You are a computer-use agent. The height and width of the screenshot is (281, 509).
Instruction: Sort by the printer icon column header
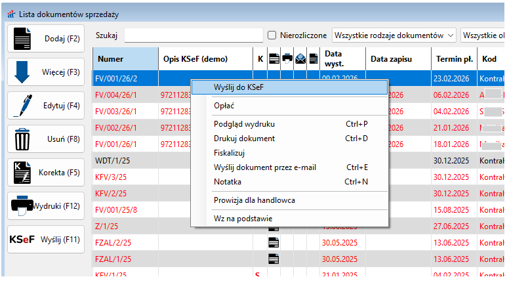(287, 59)
